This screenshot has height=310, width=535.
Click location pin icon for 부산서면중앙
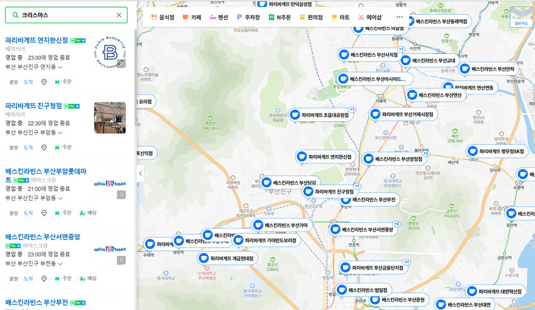(x=44, y=279)
